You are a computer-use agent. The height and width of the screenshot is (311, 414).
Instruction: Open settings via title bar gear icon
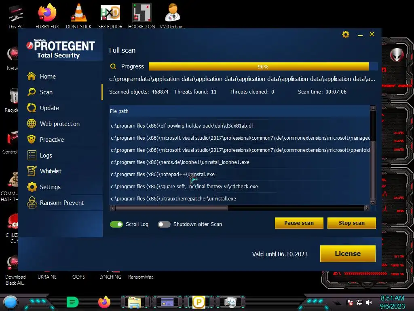coord(346,34)
